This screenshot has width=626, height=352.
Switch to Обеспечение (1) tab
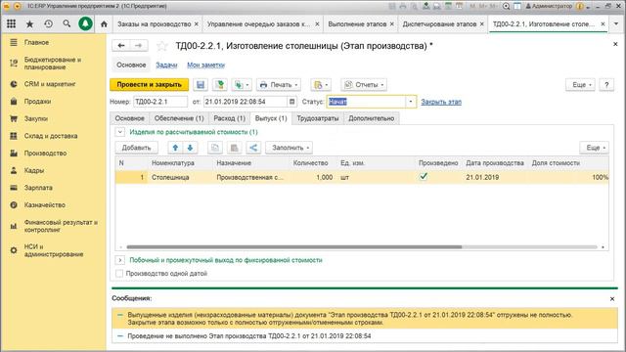[x=179, y=118]
